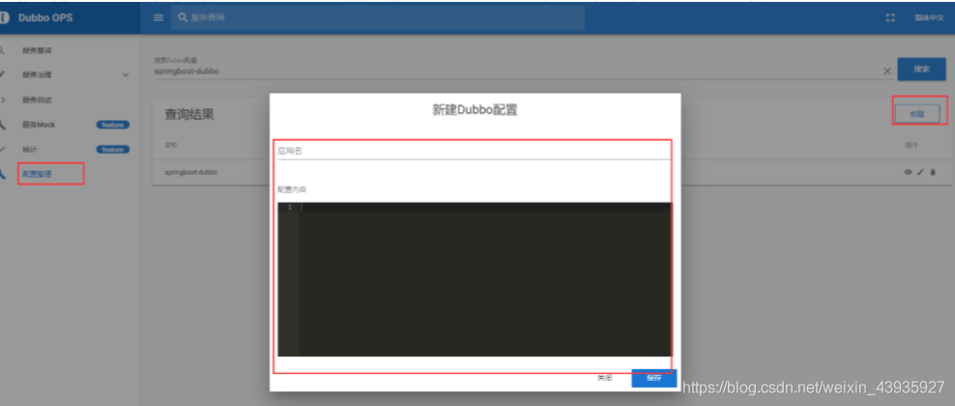This screenshot has width=955, height=406.
Task: Click line number 1 in the editor gutter
Action: point(290,208)
